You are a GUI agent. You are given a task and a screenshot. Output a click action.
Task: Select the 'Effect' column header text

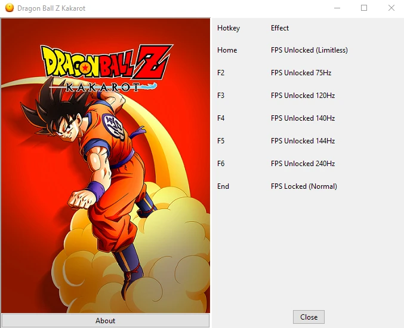[x=280, y=28]
